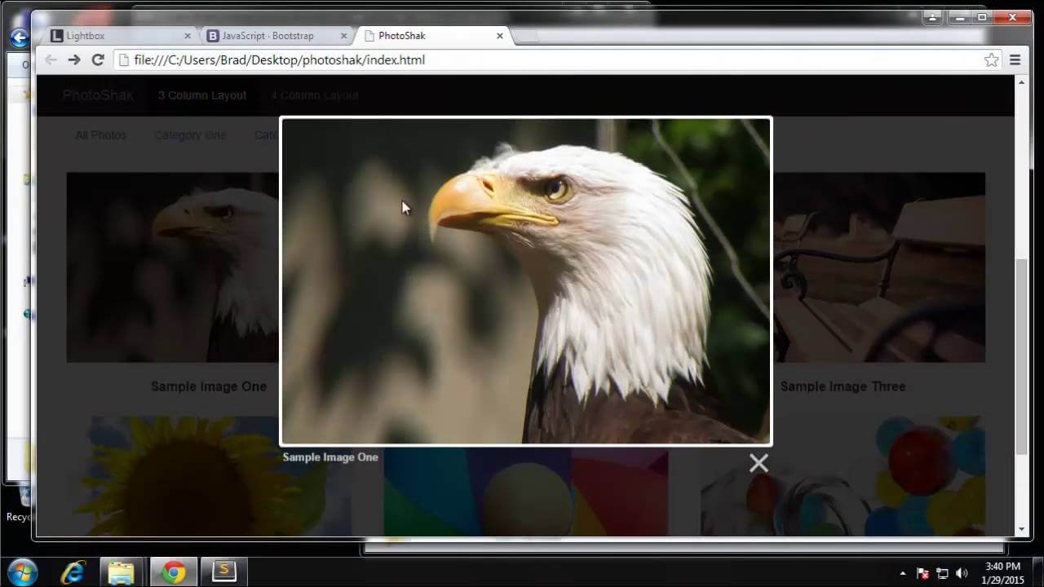Viewport: 1044px width, 587px height.
Task: Open File Explorer from the taskbar
Action: (x=122, y=572)
